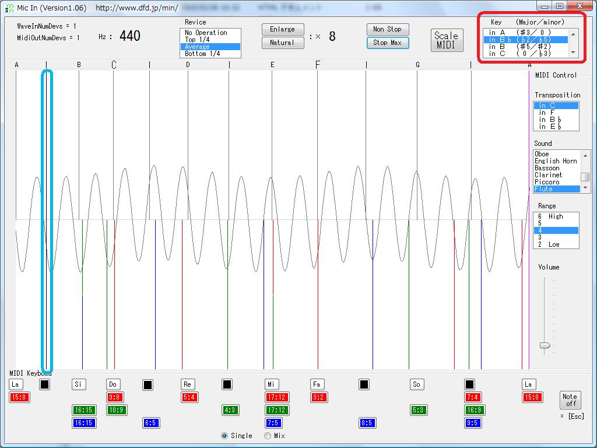Viewport: 597px width, 448px height.
Task: Click the Scale MIDI button
Action: pos(447,40)
